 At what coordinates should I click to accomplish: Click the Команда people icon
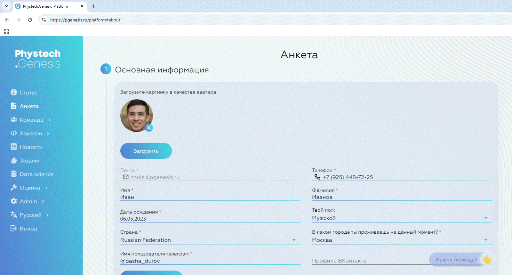click(x=13, y=119)
